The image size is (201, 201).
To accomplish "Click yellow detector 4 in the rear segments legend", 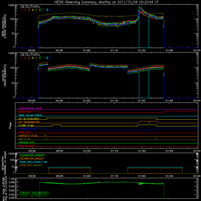I will click(x=33, y=58).
